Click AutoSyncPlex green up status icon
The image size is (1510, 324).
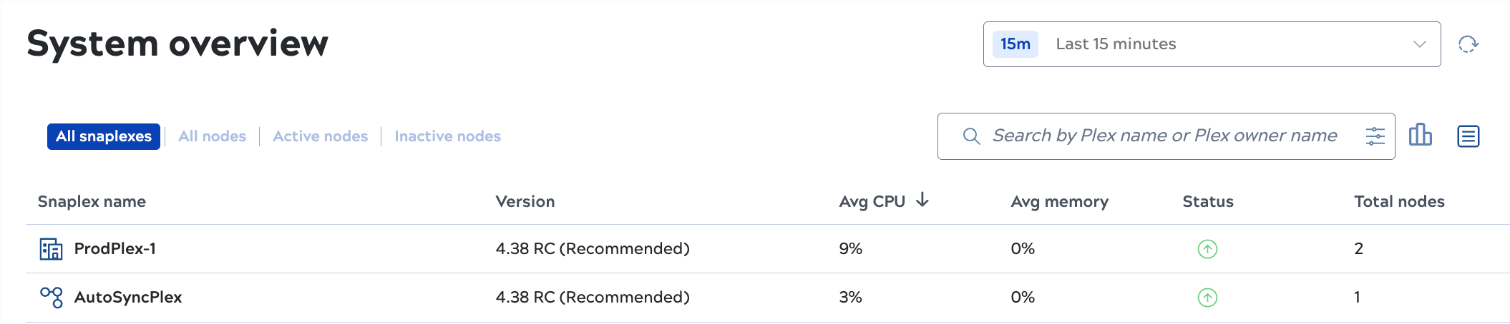1207,298
